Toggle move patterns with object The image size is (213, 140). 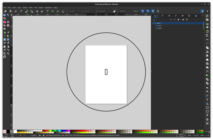point(158,11)
